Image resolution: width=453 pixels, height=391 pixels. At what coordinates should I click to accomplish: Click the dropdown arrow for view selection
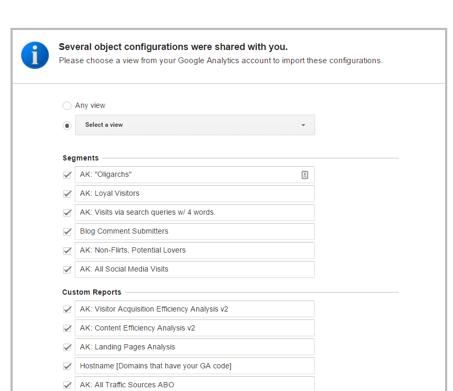[303, 125]
